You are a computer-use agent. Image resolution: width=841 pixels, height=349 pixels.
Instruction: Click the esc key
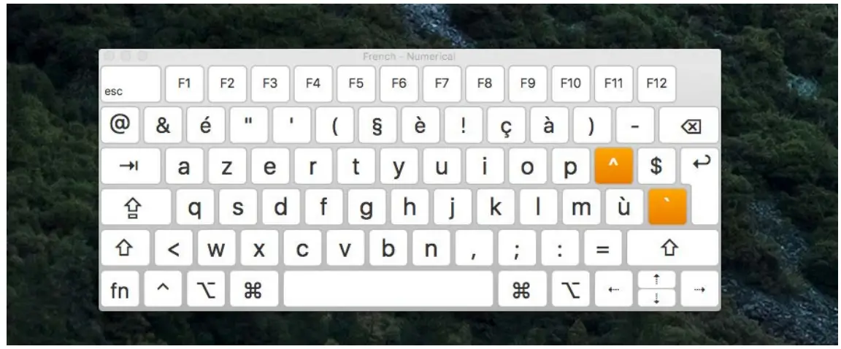tap(131, 84)
